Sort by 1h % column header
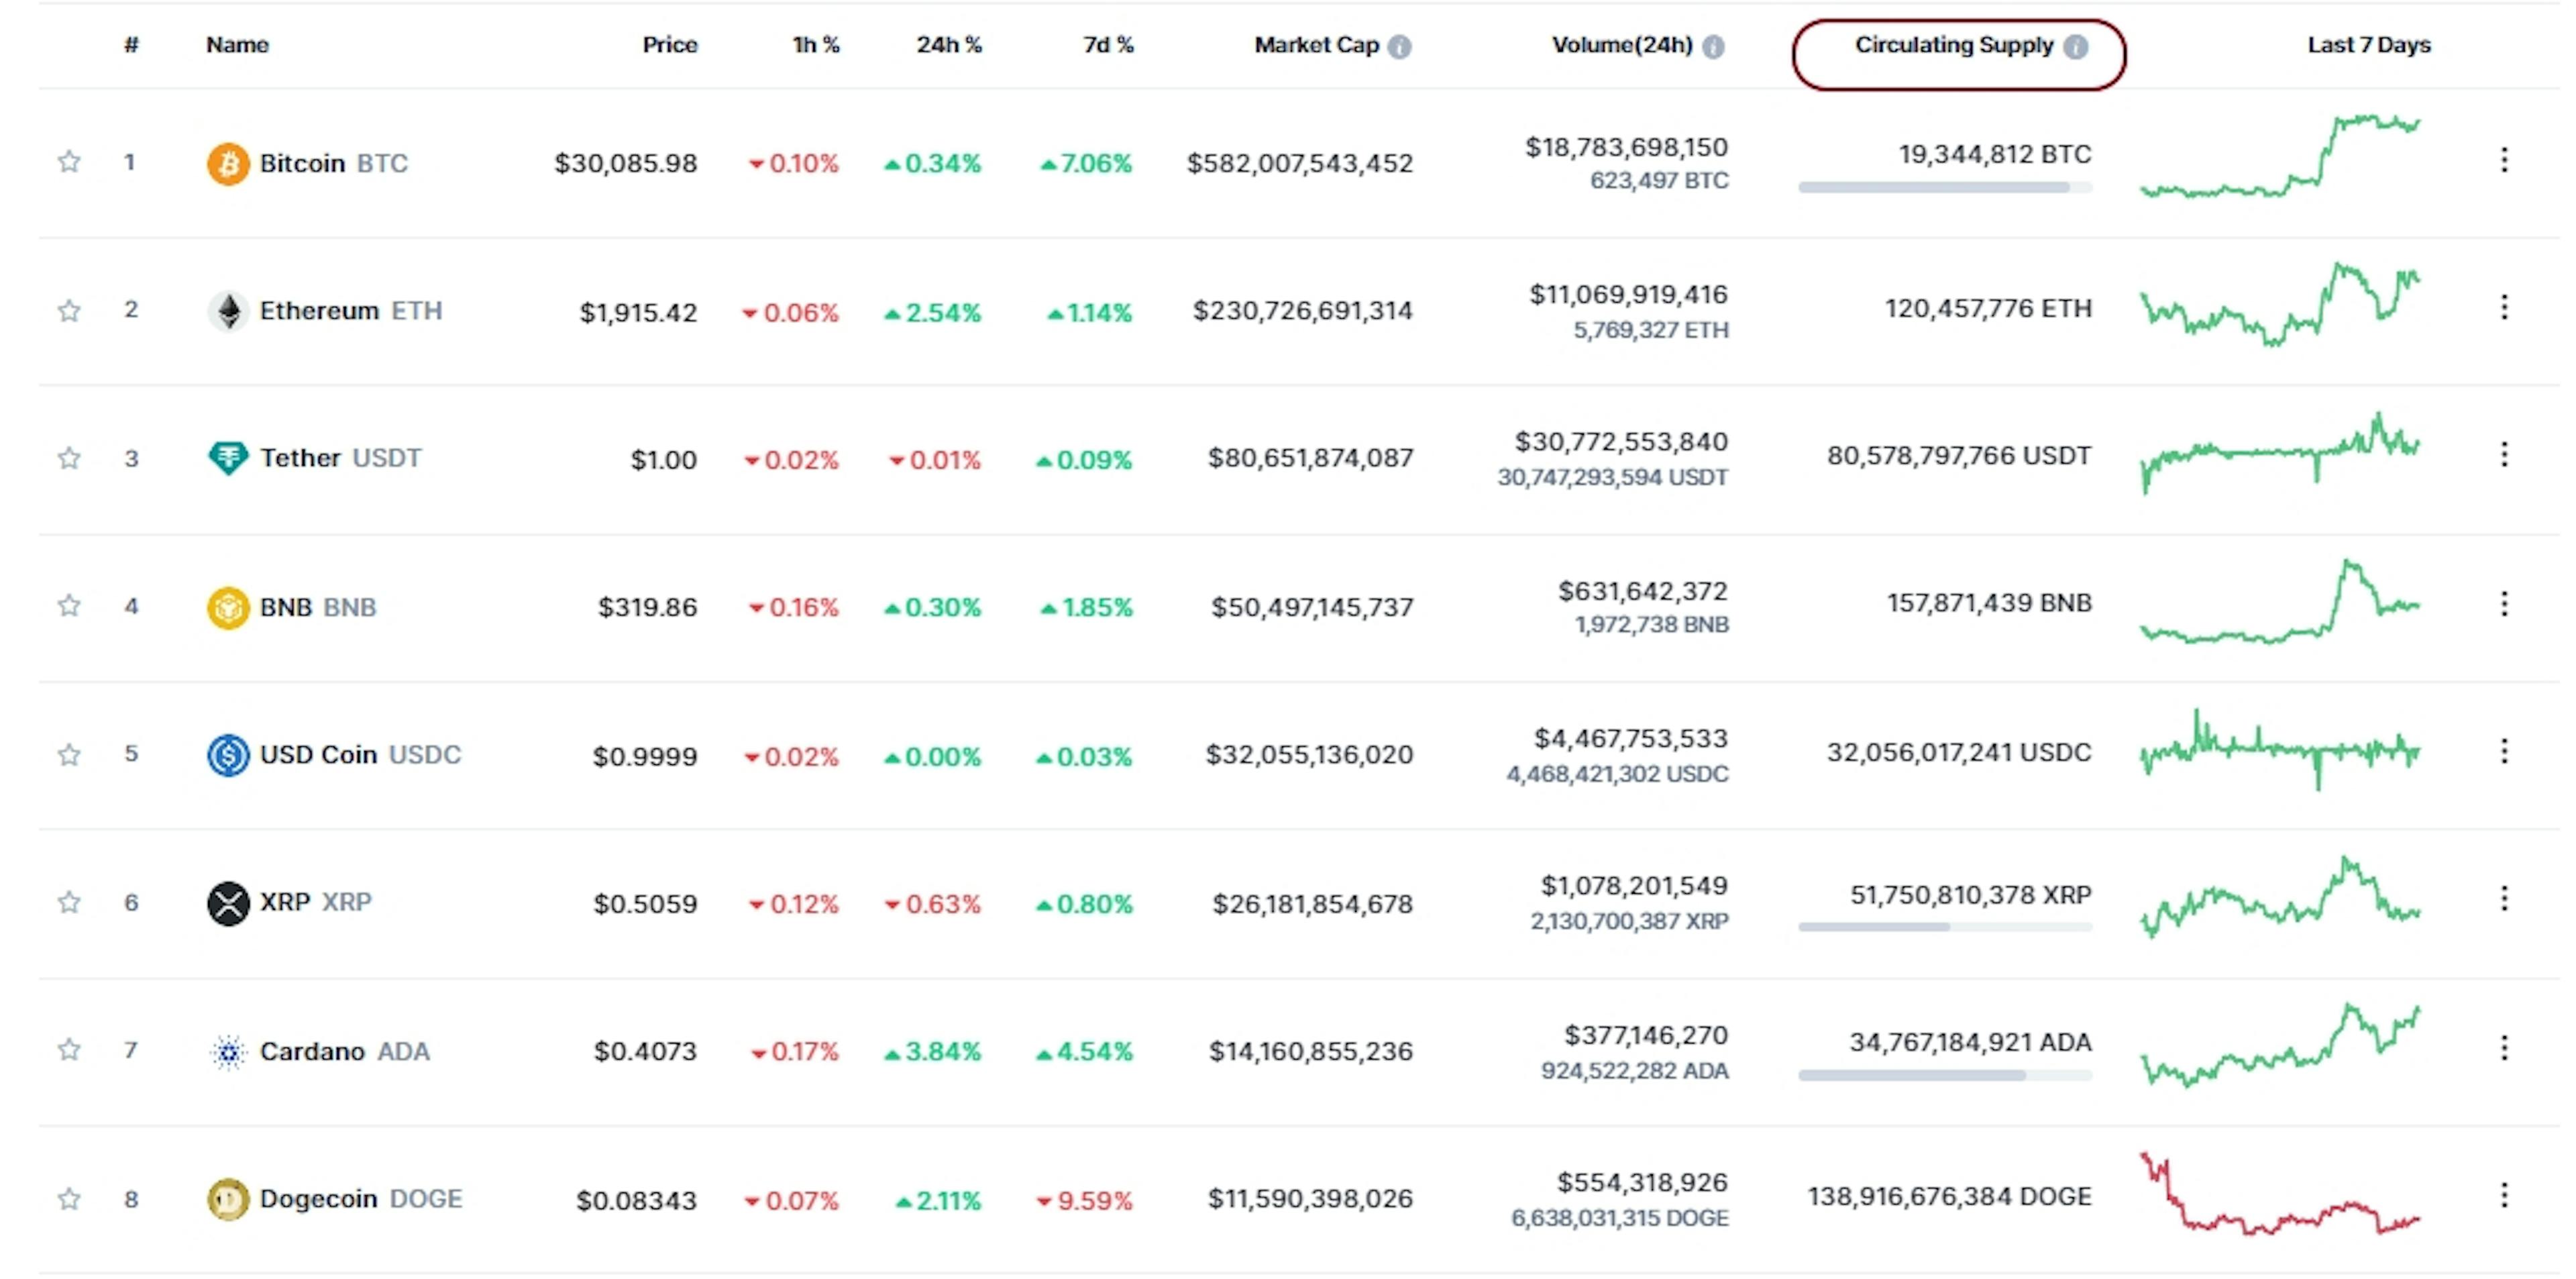The image size is (2576, 1279). (x=816, y=45)
